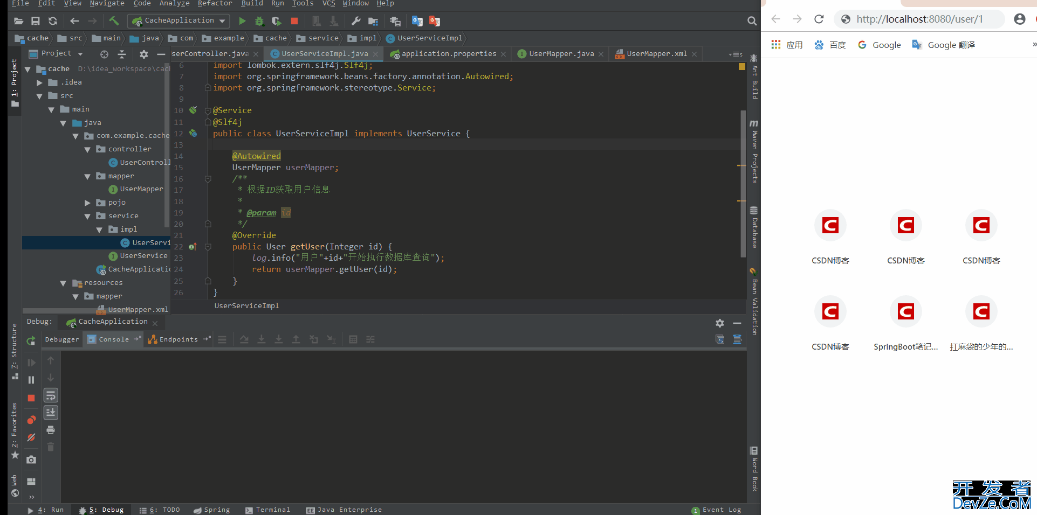Click View Breakpoints icon in debug sidebar
The image size is (1037, 515).
click(x=31, y=420)
